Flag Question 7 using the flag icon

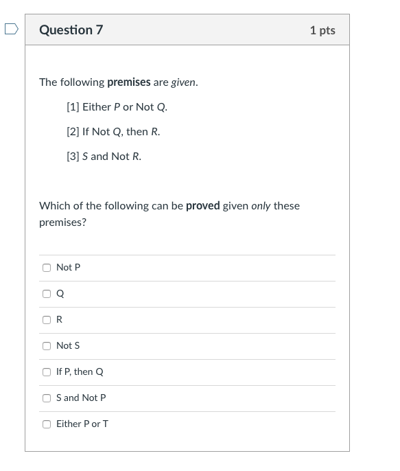coord(12,29)
